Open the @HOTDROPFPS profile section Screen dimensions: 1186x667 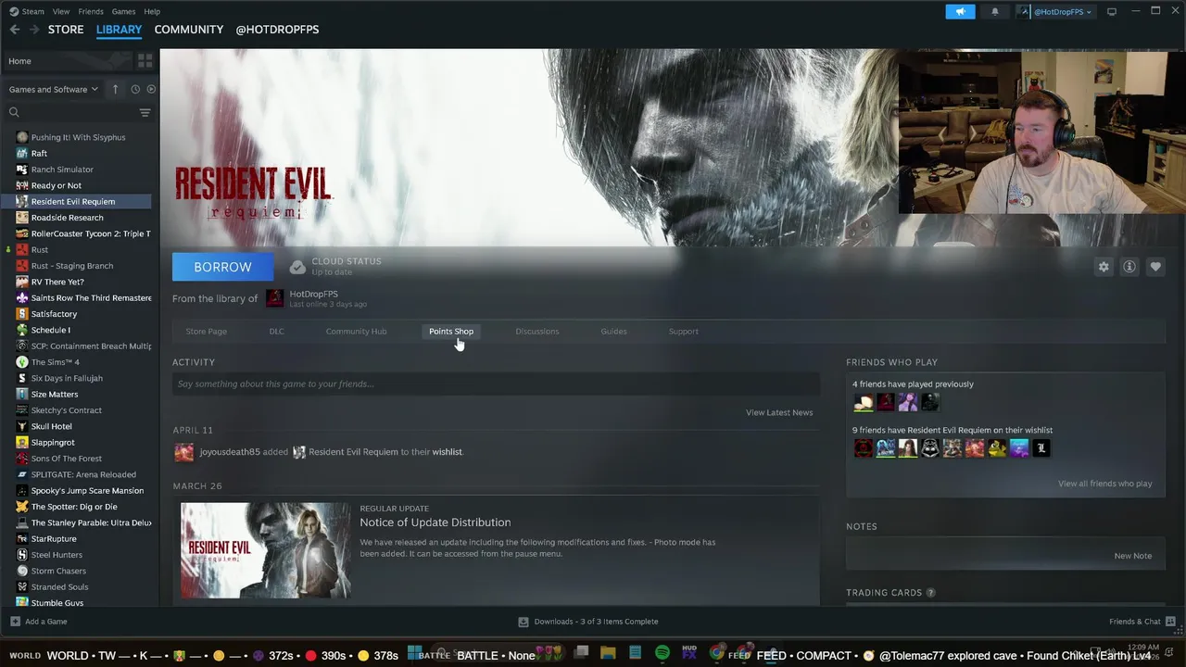[x=277, y=30]
